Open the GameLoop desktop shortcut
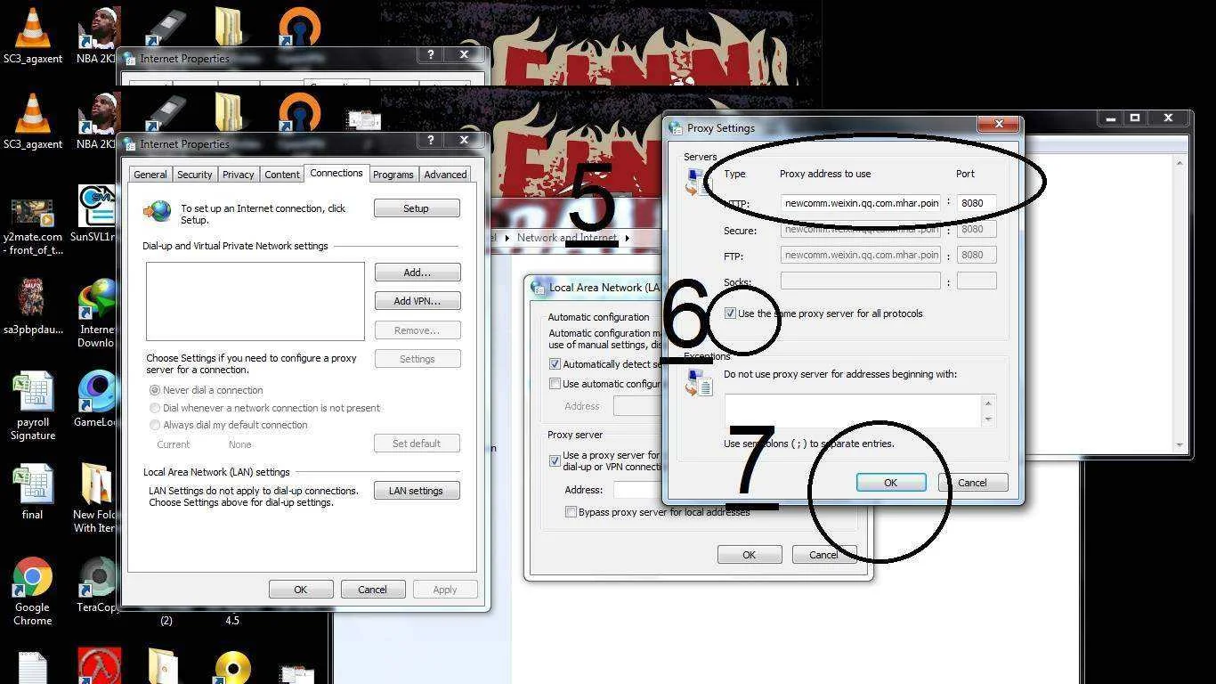This screenshot has height=684, width=1216. 95,399
